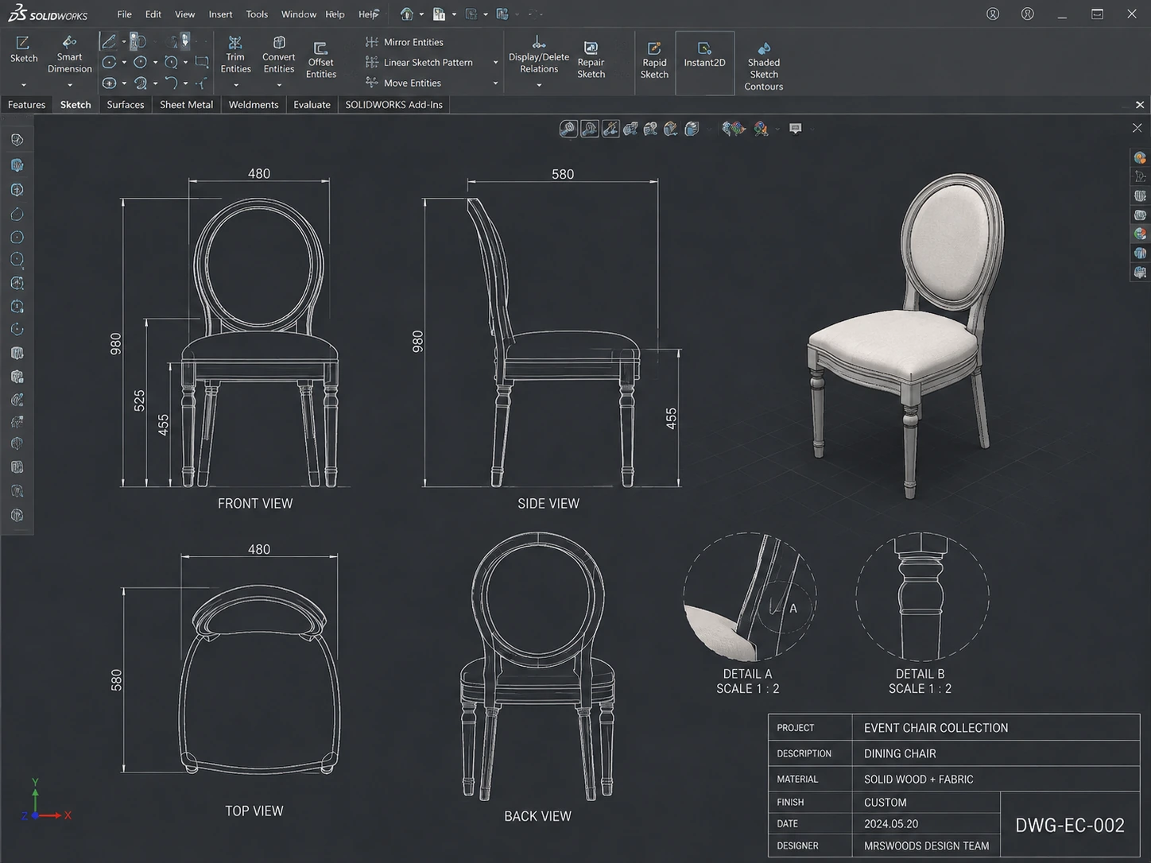
Task: Switch to the Evaluate tab
Action: tap(312, 105)
